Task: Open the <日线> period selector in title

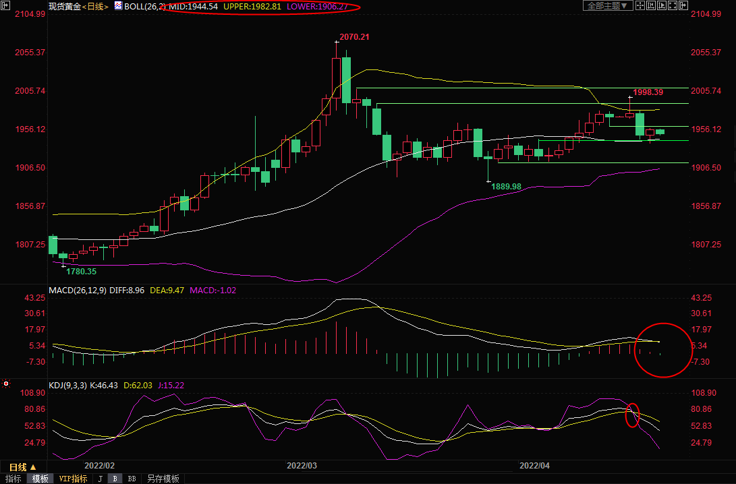Action: click(95, 6)
